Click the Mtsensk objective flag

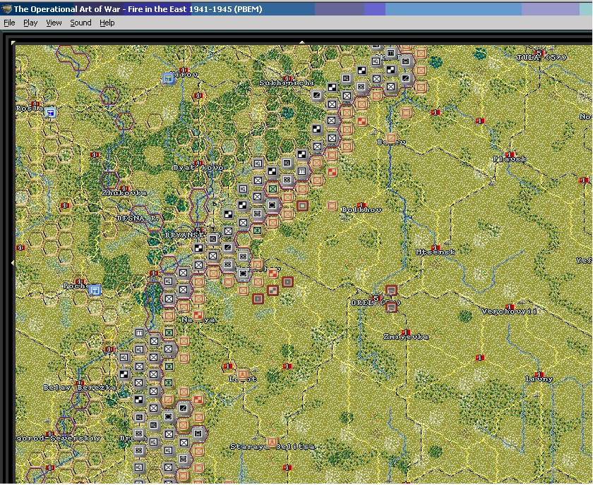point(435,248)
